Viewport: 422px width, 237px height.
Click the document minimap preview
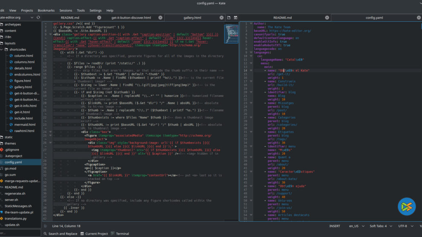click(x=231, y=33)
